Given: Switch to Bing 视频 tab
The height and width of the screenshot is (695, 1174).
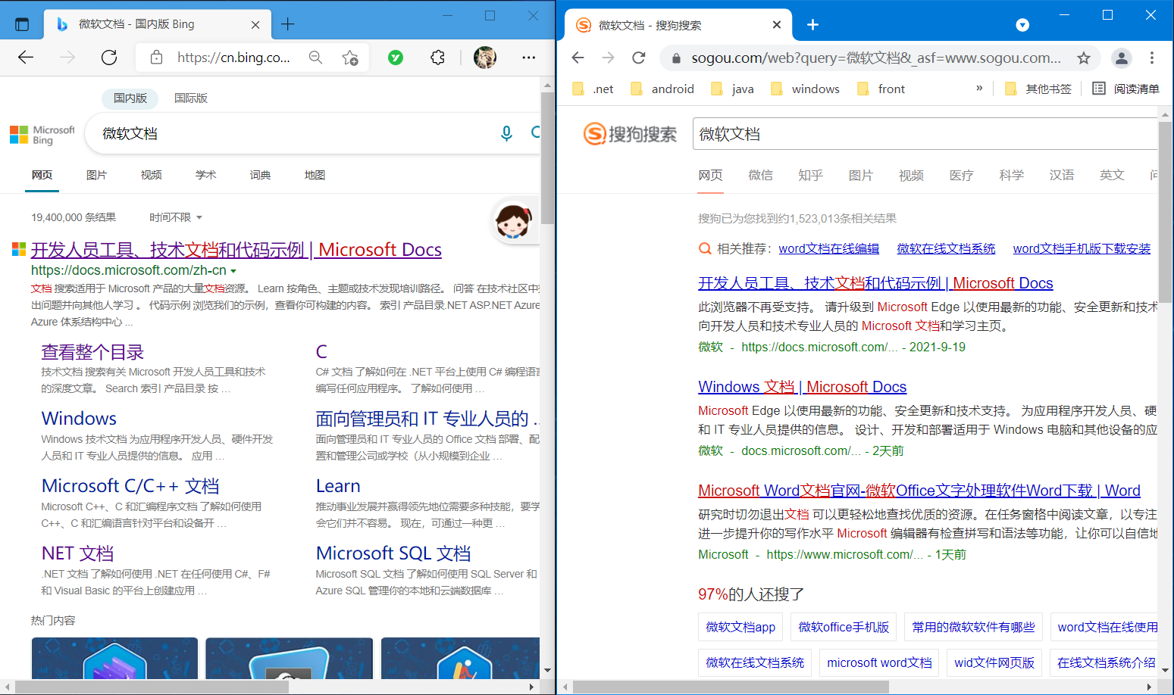Looking at the screenshot, I should [x=151, y=175].
